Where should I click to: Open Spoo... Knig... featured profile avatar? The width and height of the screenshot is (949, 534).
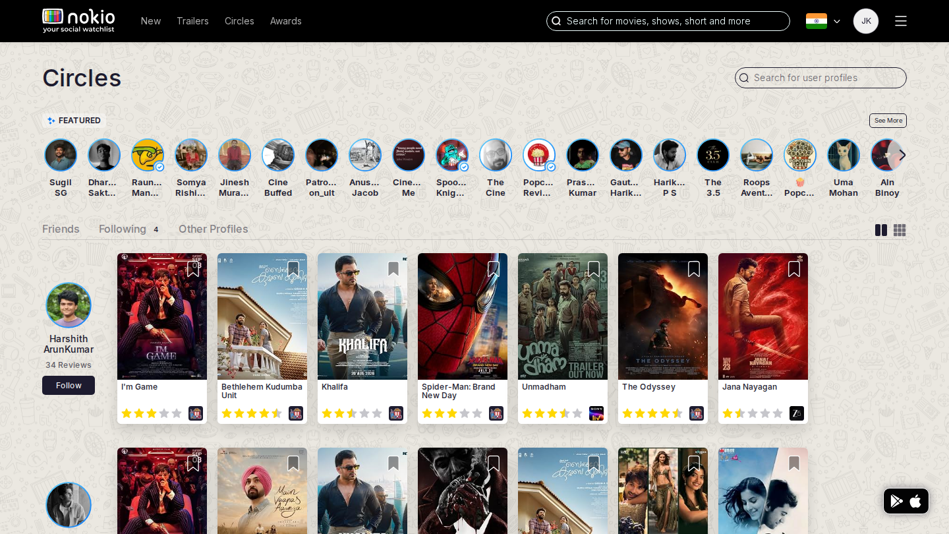click(x=452, y=155)
